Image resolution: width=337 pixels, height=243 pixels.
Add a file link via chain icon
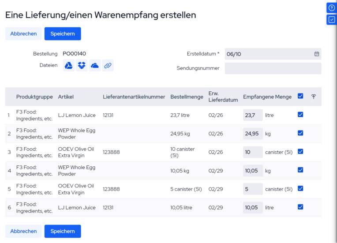pos(108,65)
